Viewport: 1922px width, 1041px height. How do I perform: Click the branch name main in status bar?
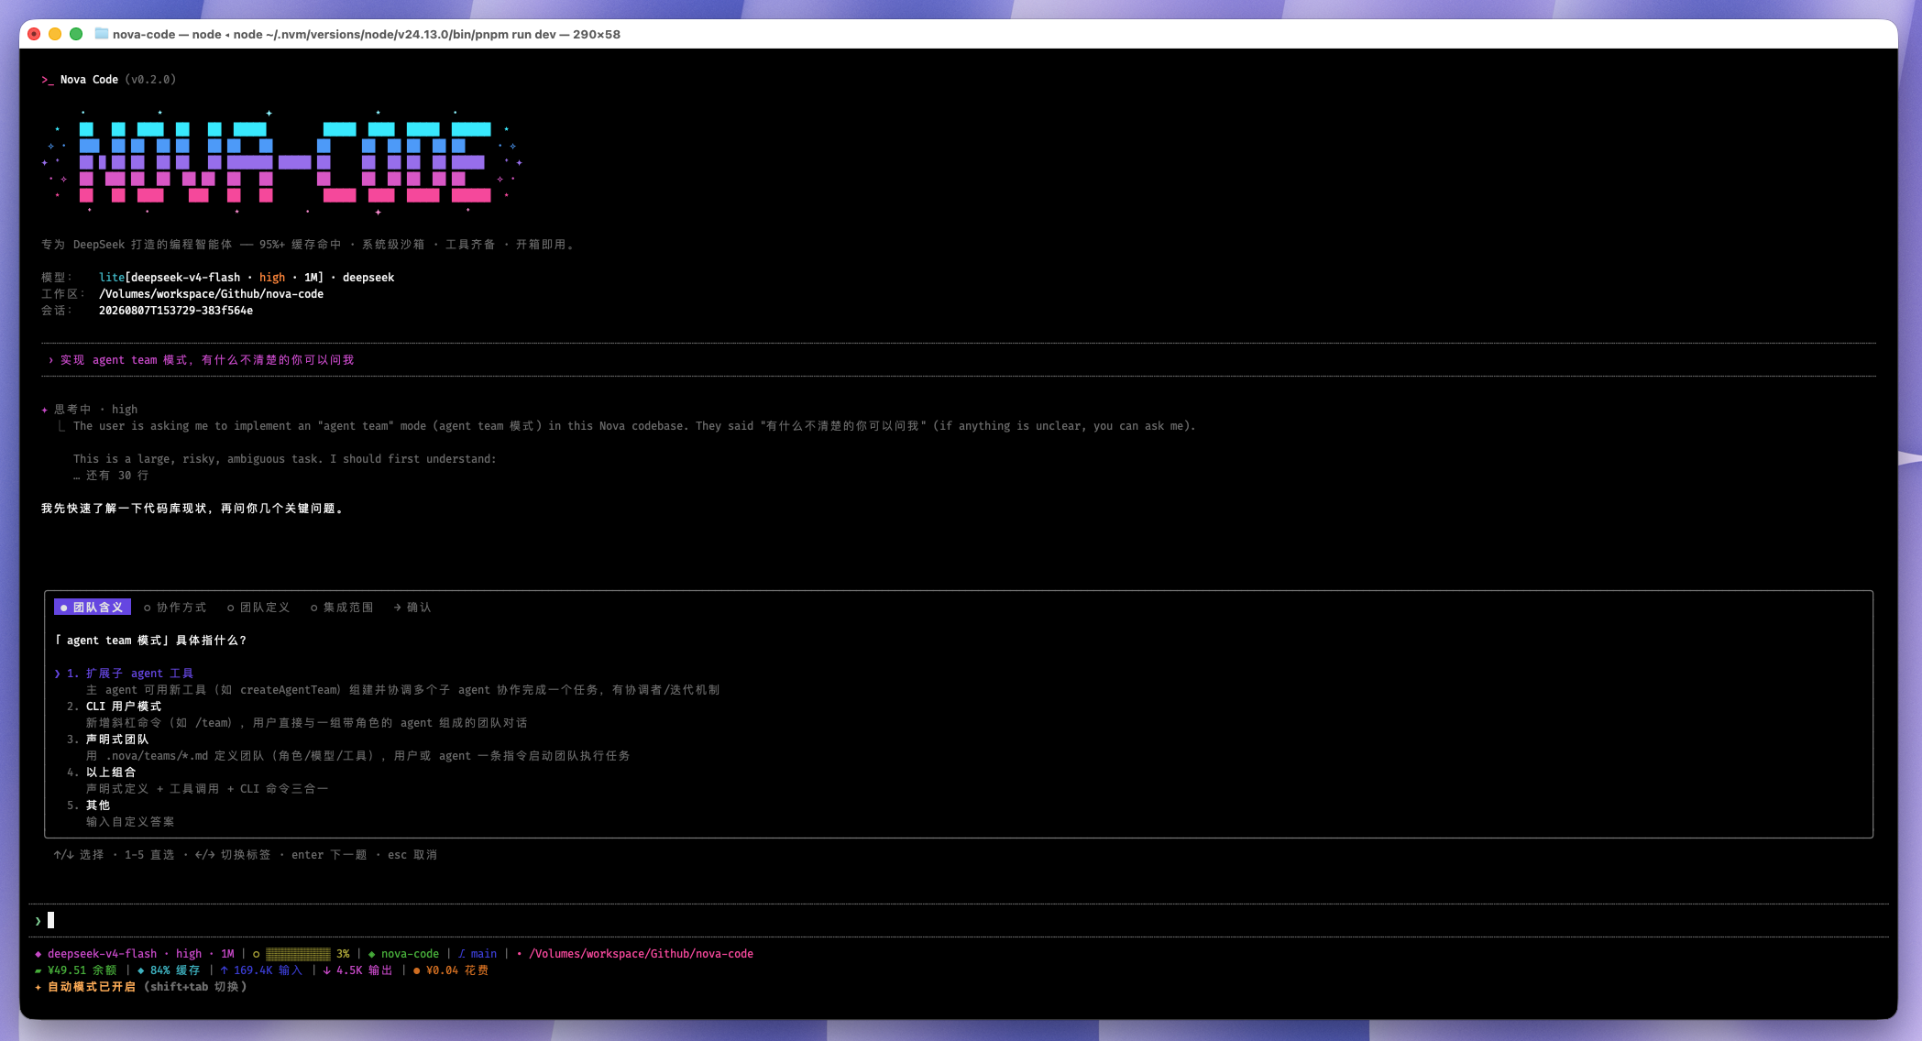pyautogui.click(x=484, y=954)
